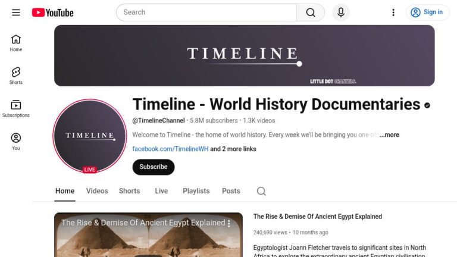This screenshot has width=457, height=257.
Task: Click the '10 months ago' text
Action: coord(311,233)
